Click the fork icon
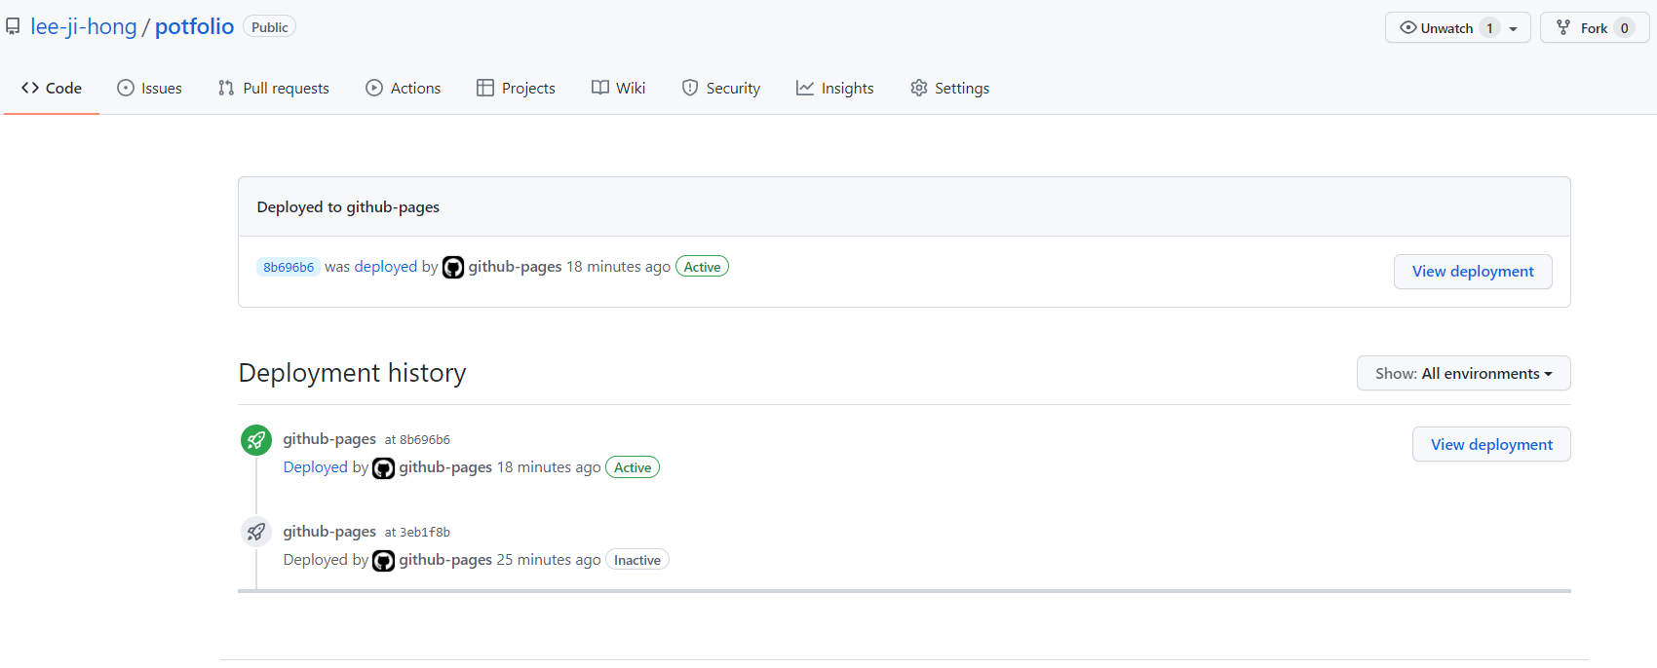The image size is (1657, 668). [1563, 28]
